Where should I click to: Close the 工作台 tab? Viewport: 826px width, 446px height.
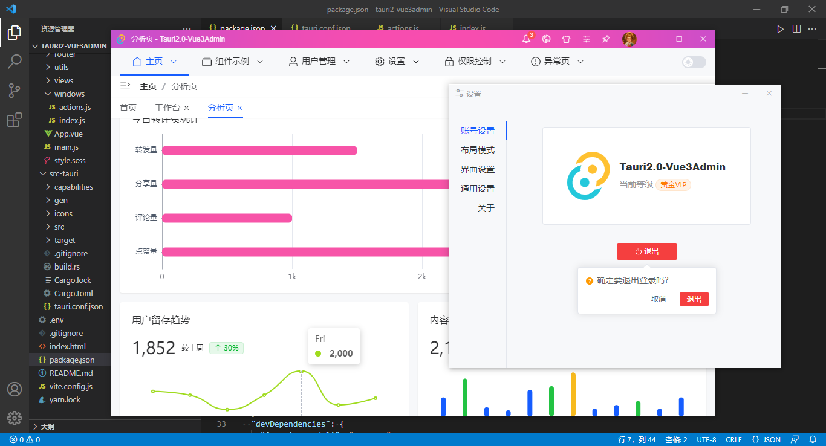pos(186,108)
